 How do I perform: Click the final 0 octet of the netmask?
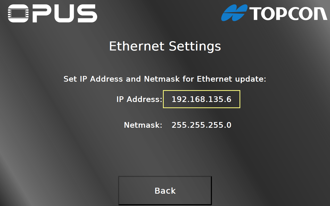coord(229,125)
